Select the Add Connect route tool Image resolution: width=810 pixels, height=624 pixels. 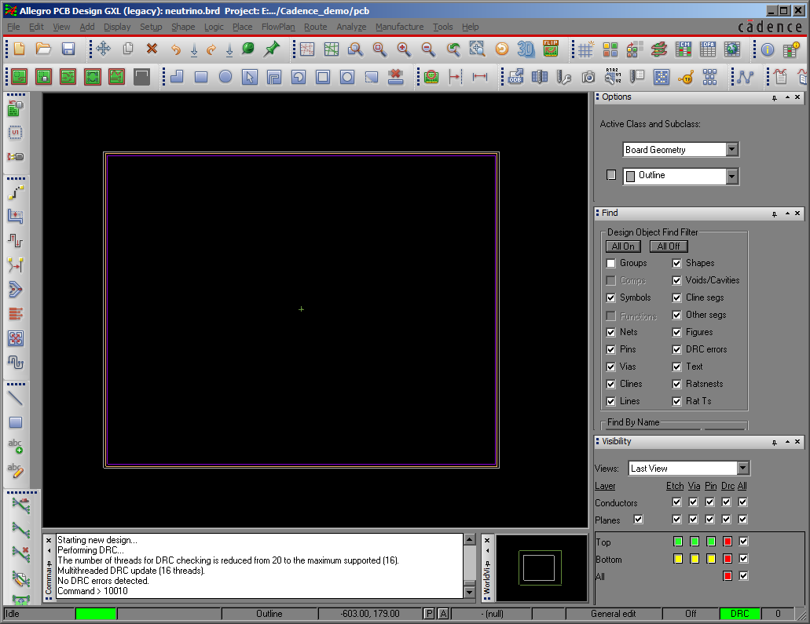[x=16, y=192]
